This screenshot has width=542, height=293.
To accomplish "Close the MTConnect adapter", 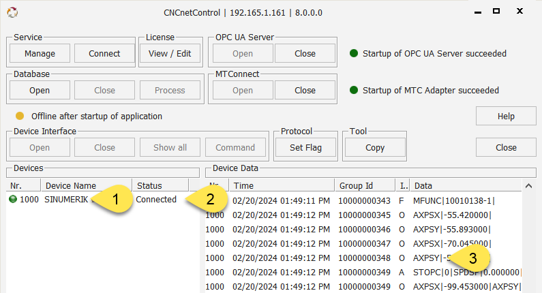I will pos(305,91).
